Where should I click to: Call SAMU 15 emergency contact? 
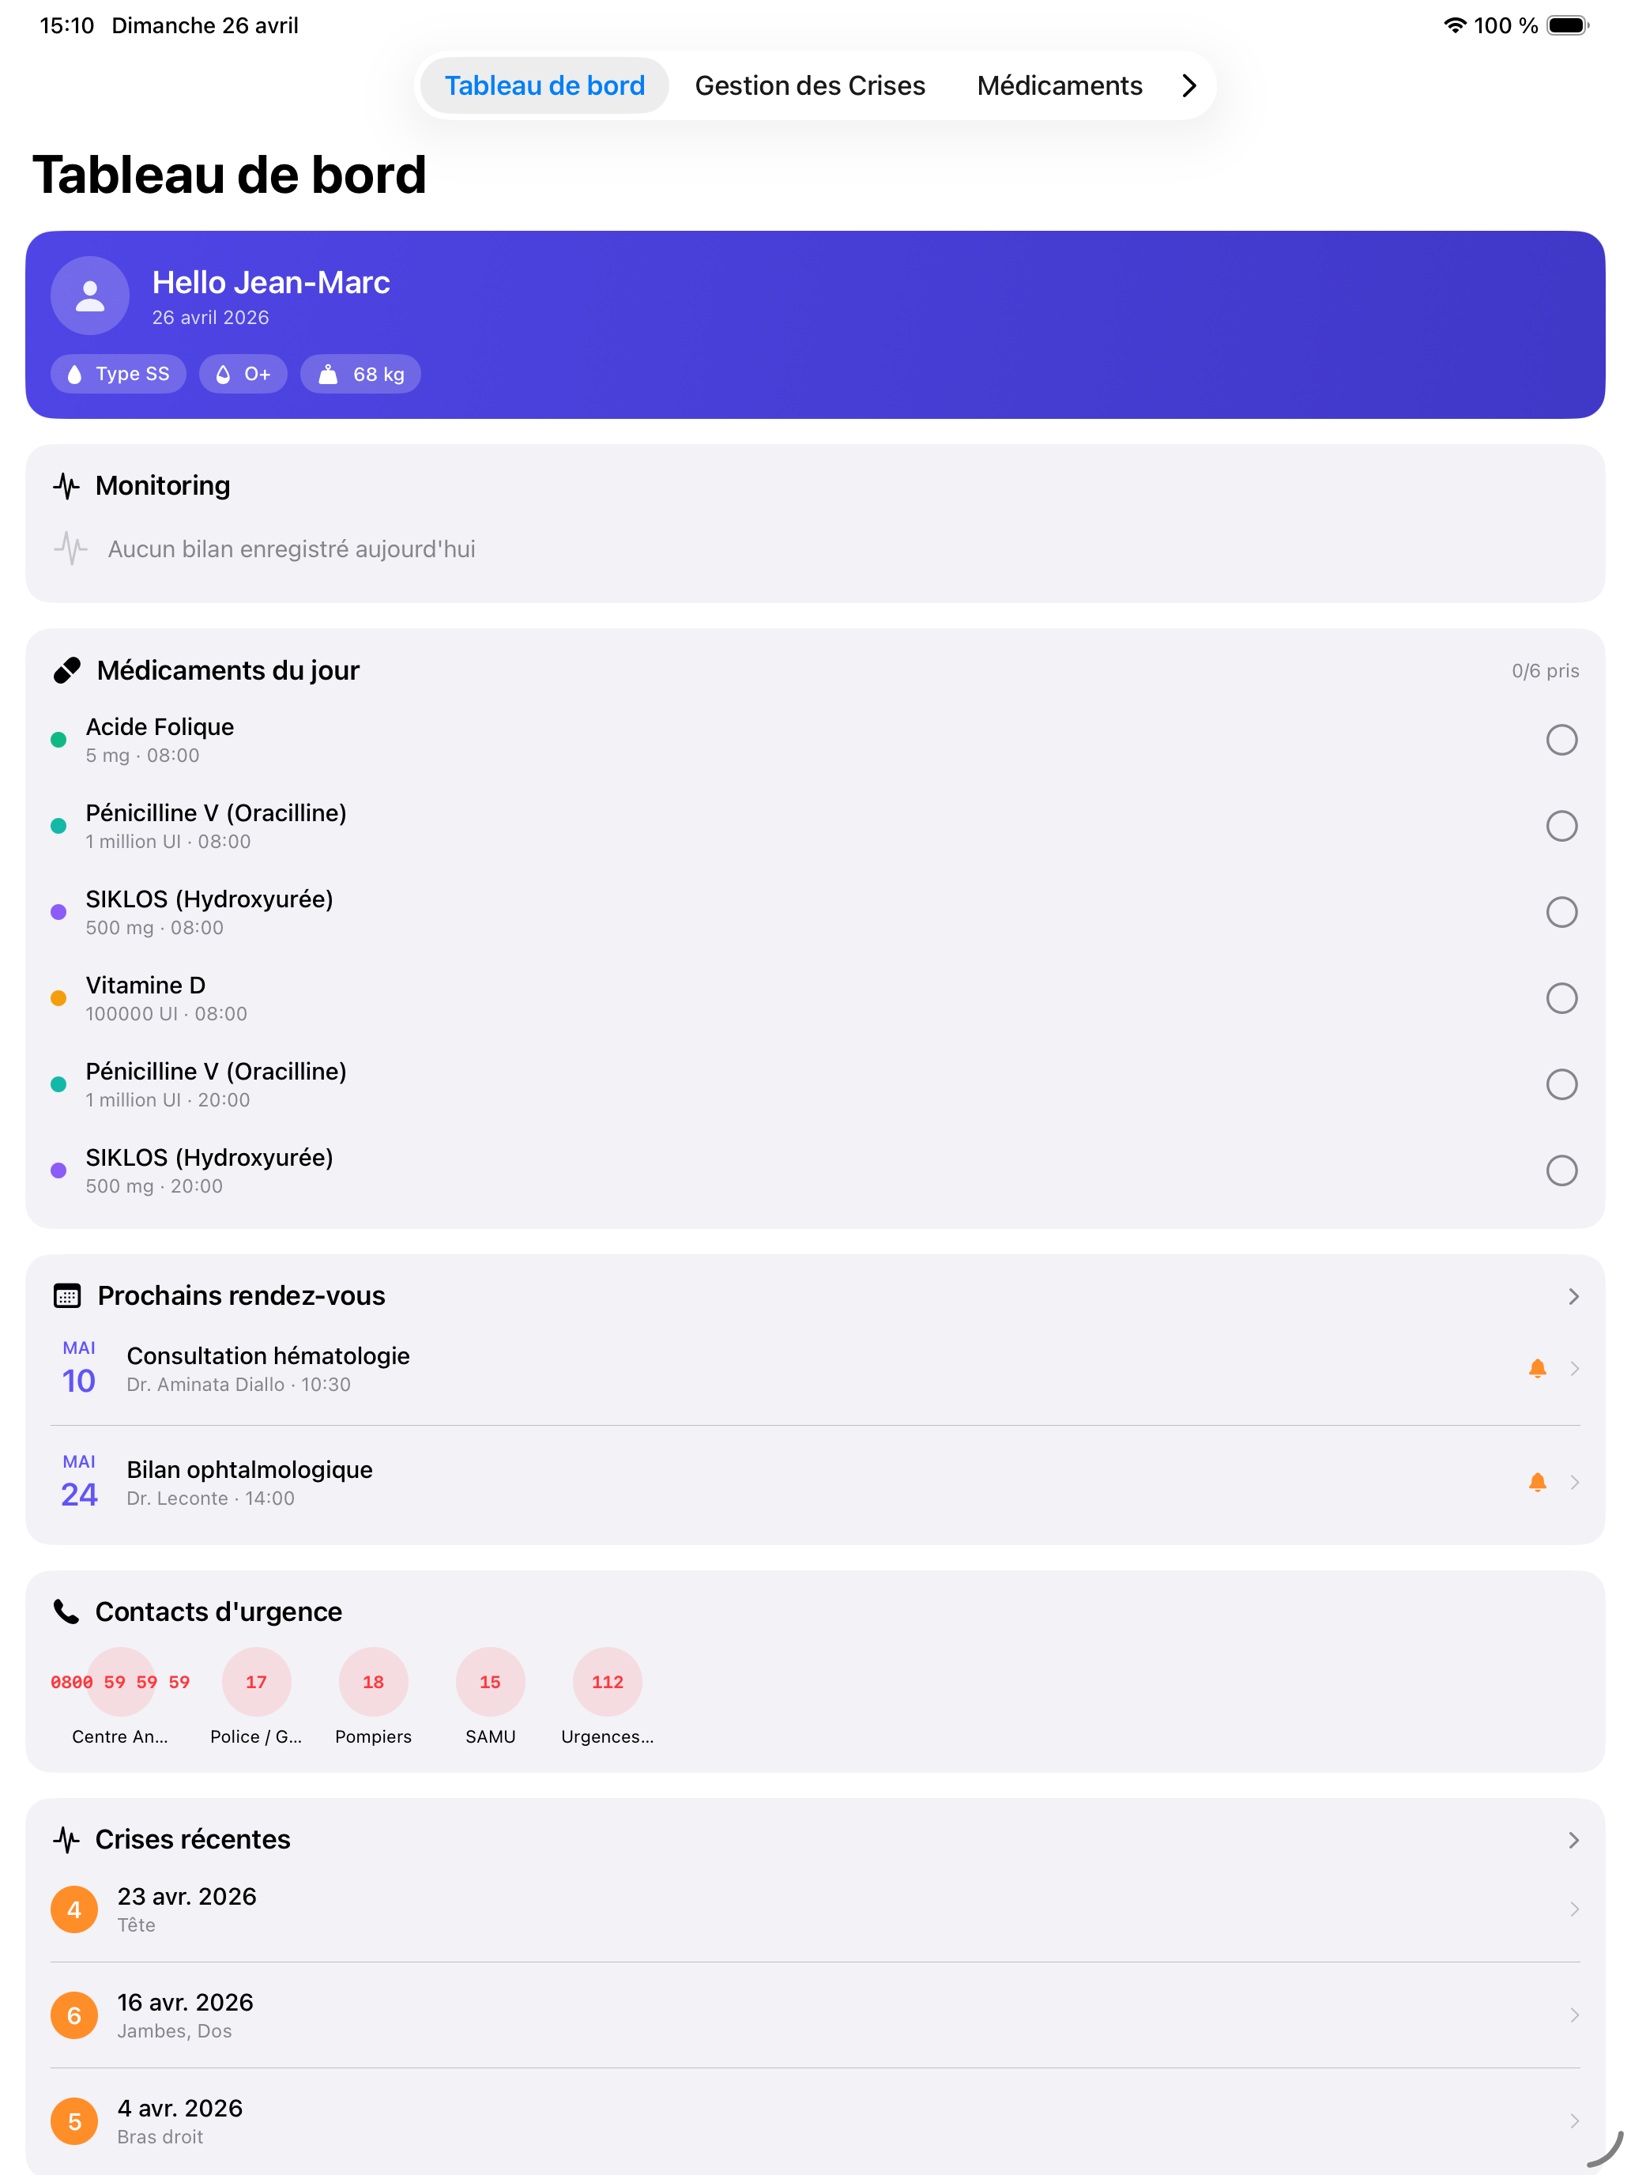coord(490,1681)
